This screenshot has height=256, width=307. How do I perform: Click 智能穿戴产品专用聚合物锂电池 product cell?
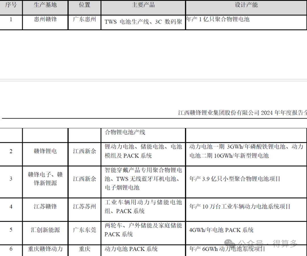[143, 182]
